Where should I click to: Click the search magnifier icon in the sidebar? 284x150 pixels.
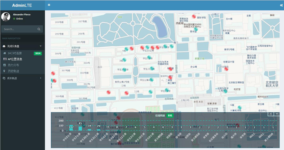pos(39,29)
